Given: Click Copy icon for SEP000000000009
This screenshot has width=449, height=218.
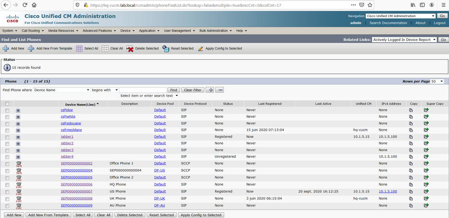Looking at the screenshot, I should click(x=411, y=205).
